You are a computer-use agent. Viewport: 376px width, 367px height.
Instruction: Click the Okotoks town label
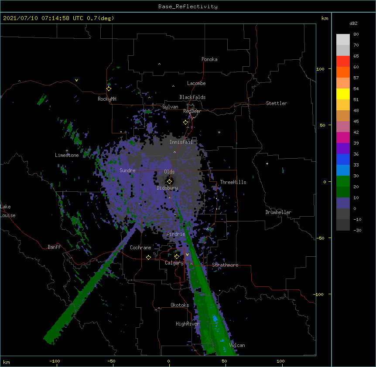tap(180, 305)
